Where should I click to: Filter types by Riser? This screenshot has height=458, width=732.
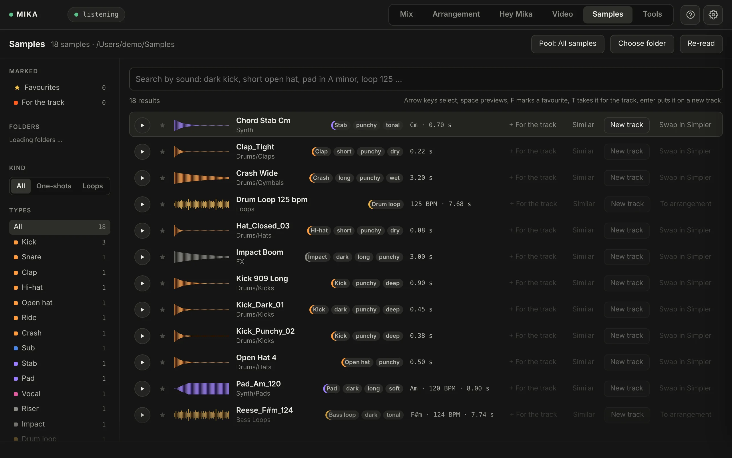[x=59, y=409]
